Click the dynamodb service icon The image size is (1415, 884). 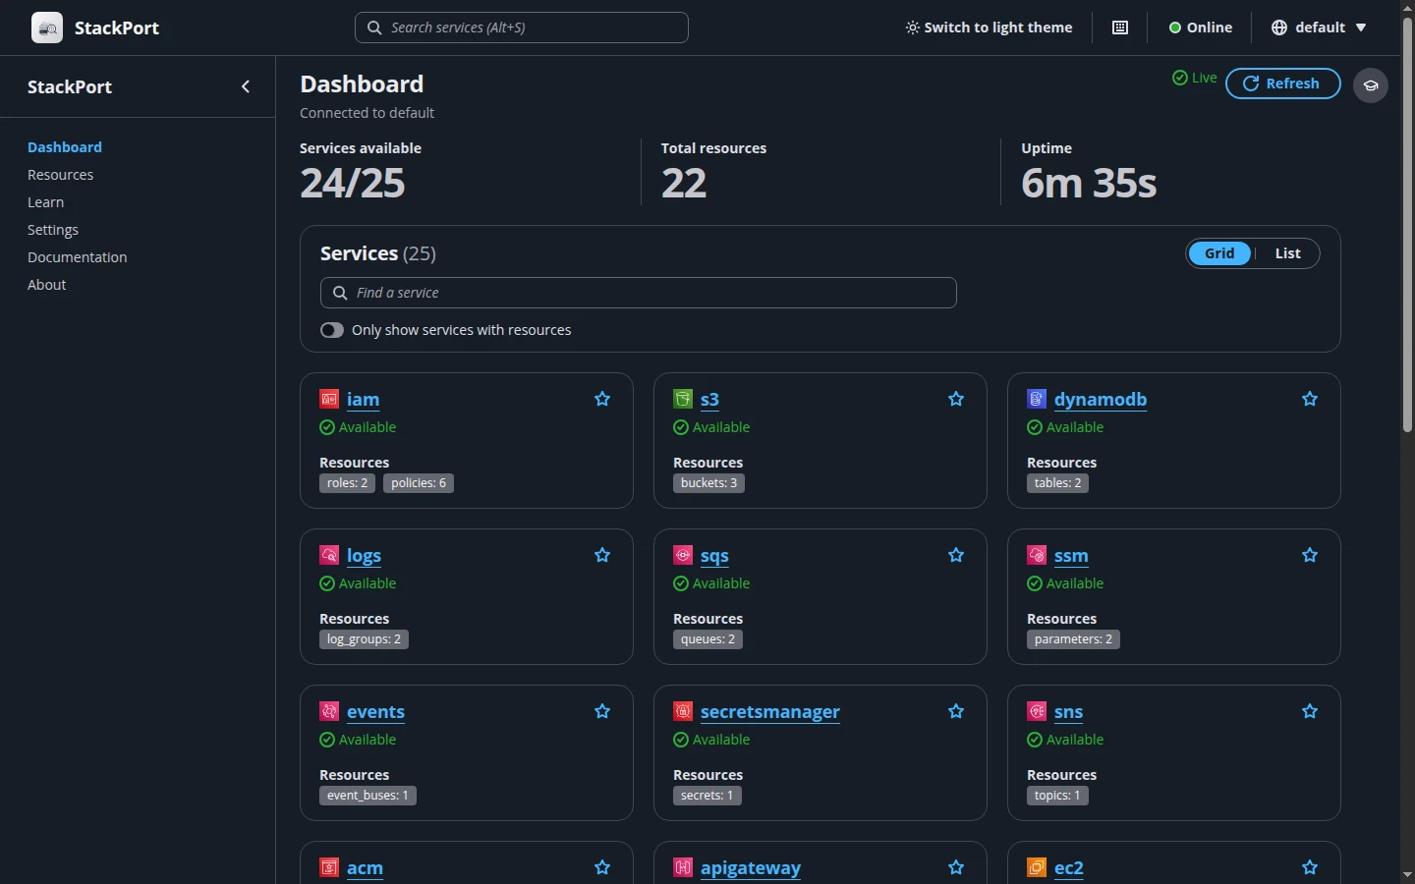pyautogui.click(x=1037, y=399)
